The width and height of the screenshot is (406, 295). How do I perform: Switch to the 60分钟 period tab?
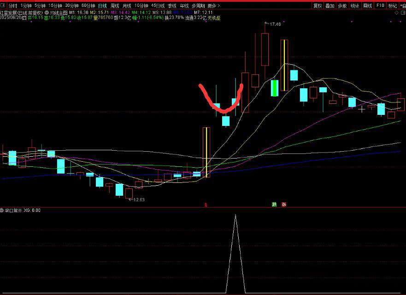[x=88, y=6]
